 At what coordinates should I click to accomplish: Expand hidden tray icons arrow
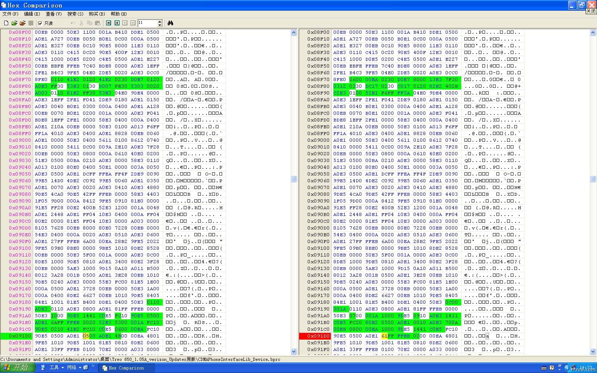click(x=567, y=368)
